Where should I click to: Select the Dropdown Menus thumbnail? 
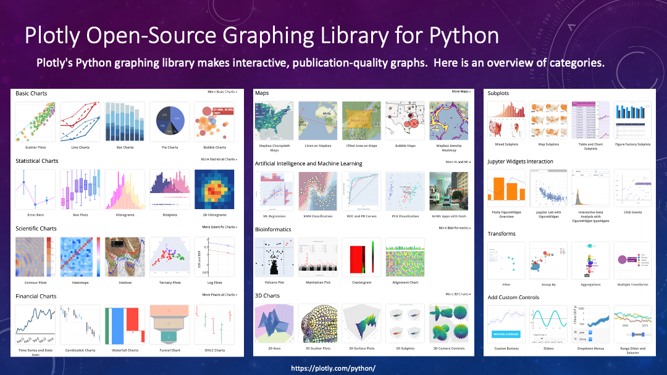(x=590, y=325)
